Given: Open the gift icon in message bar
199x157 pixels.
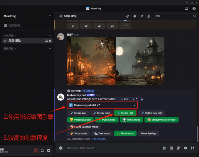Looking at the screenshot, I should point(164,148).
